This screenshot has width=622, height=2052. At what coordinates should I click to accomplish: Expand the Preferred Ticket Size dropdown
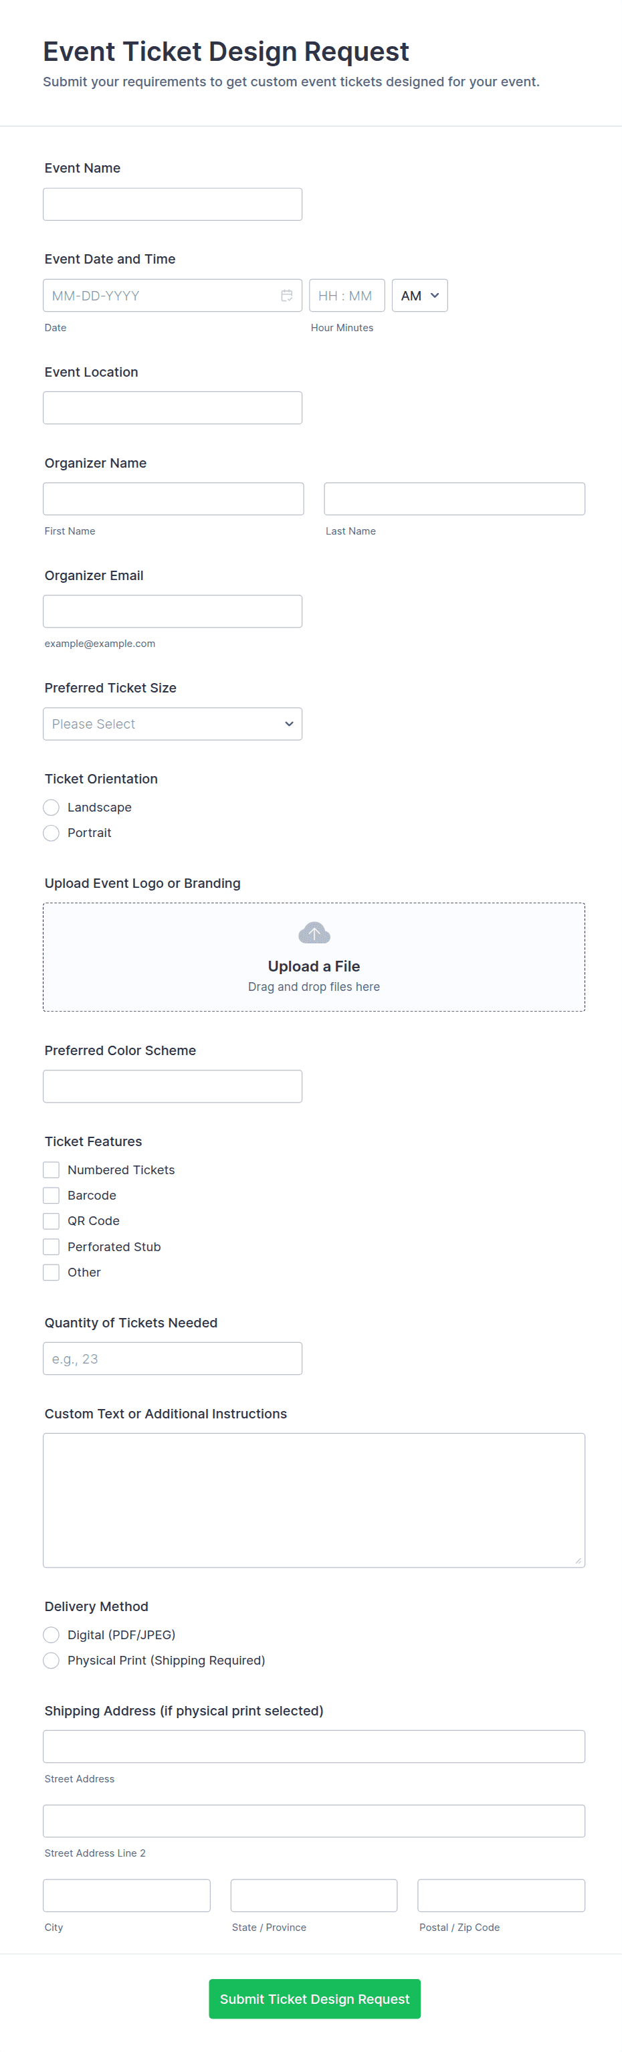pos(172,723)
